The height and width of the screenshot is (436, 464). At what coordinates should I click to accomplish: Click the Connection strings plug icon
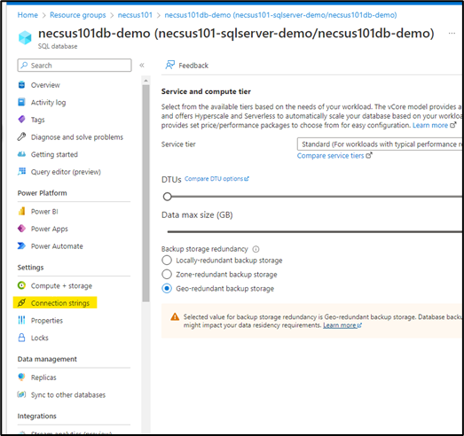point(21,303)
